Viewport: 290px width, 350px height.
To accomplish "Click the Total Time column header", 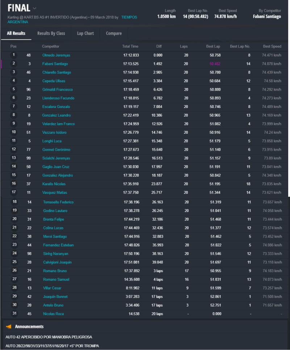I will 130,46.
